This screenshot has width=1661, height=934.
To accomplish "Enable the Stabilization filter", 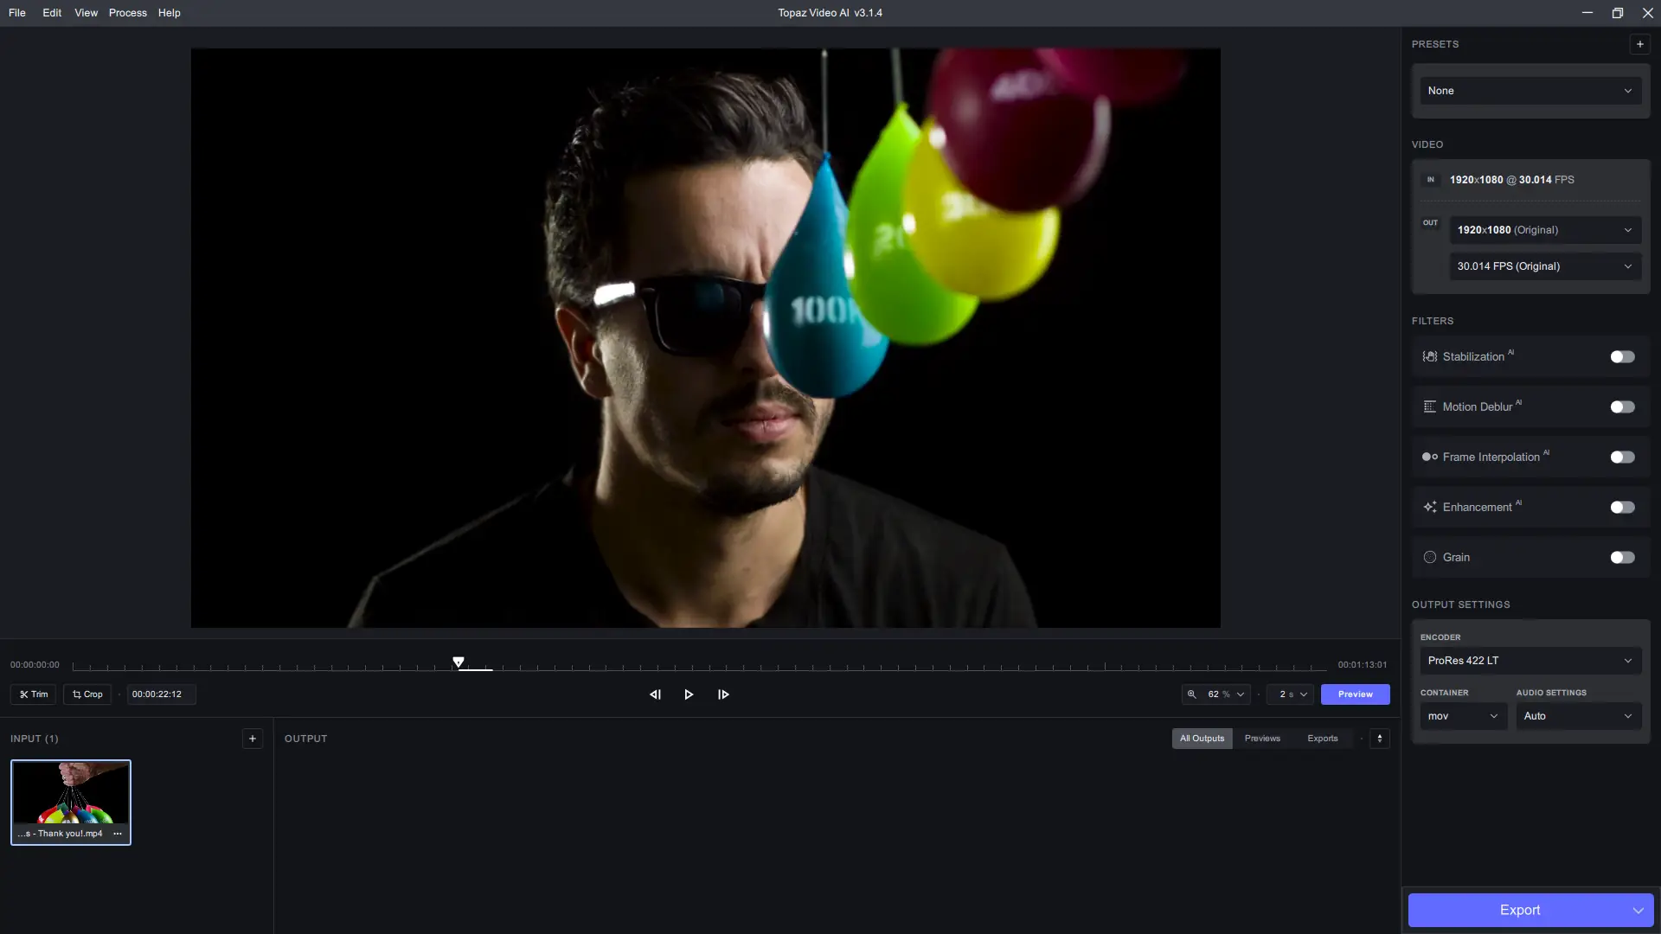I will tap(1622, 357).
